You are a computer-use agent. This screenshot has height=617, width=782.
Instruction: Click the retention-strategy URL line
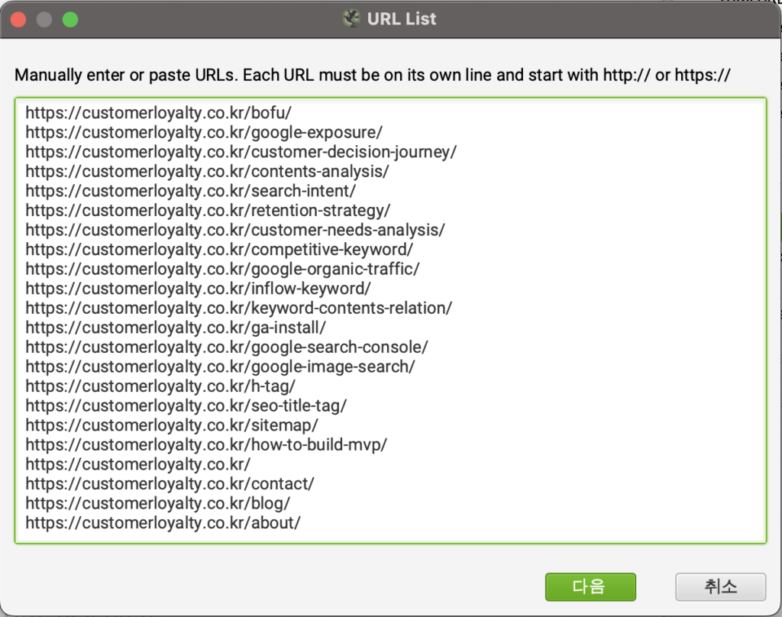[x=208, y=211]
